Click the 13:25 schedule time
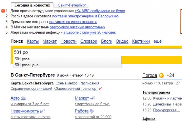 (x=147, y=110)
